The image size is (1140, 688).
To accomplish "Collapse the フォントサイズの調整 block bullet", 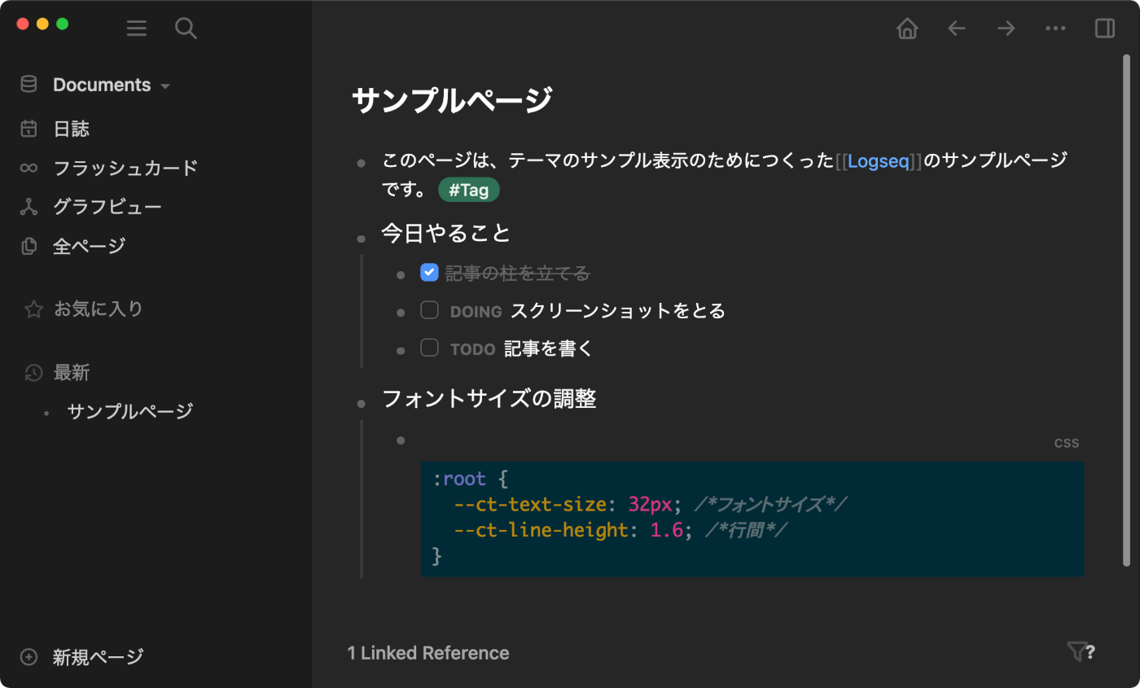I will [x=361, y=402].
